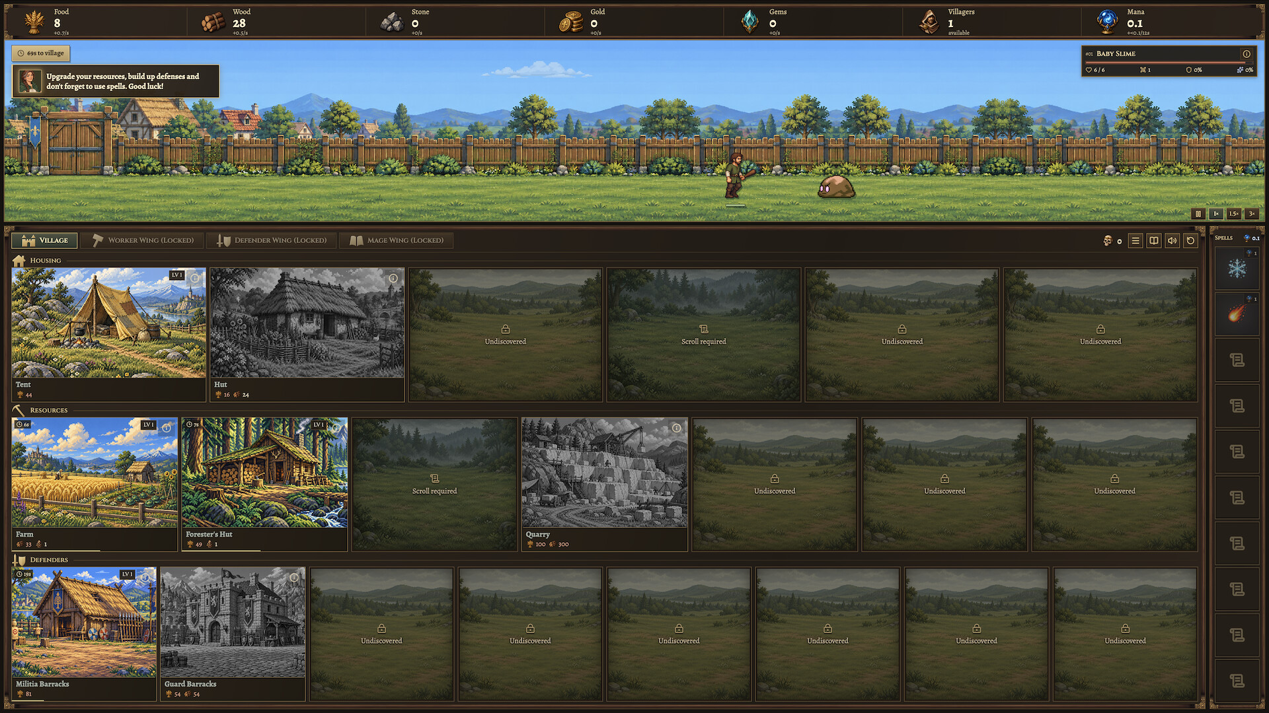Image resolution: width=1269 pixels, height=713 pixels.
Task: Select the Defender Wing (Locked) tab
Action: 271,240
